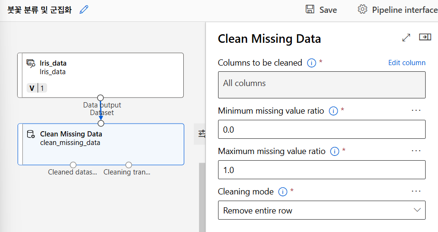Expand the panel with the diagonal arrows icon

[x=406, y=38]
